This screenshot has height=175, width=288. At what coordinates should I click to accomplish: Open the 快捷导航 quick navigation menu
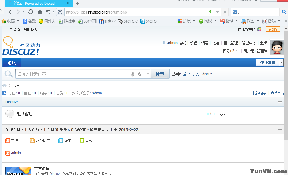(269, 63)
